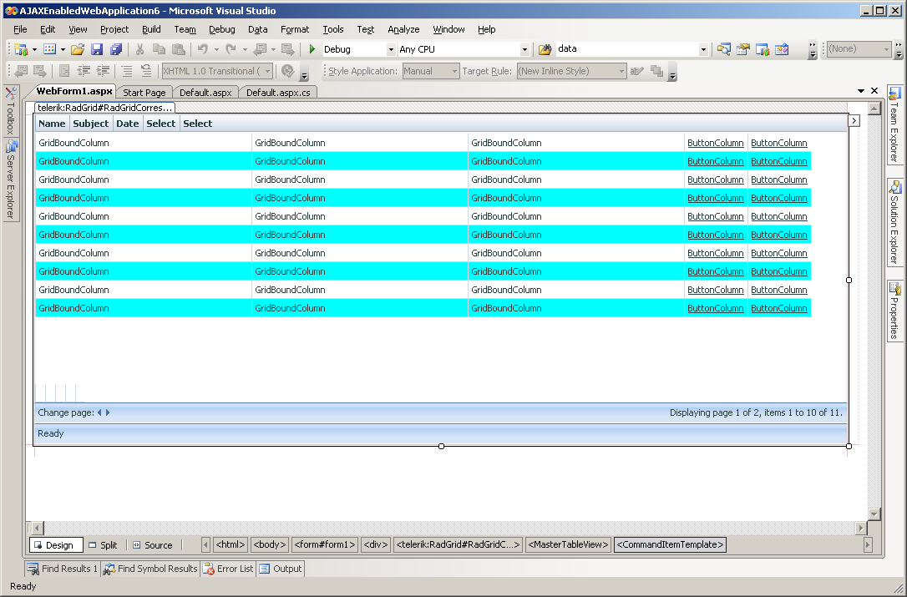Image resolution: width=907 pixels, height=597 pixels.
Task: Click the Properties Window toolbar icon
Action: [x=742, y=49]
